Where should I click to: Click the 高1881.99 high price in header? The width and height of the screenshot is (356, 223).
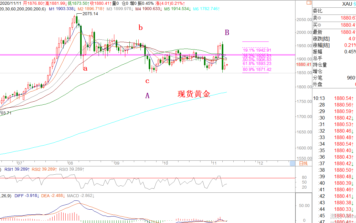(56, 3)
